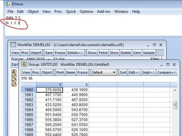
Task: Click Proc button in Group window toolbar
Action: tap(36, 73)
